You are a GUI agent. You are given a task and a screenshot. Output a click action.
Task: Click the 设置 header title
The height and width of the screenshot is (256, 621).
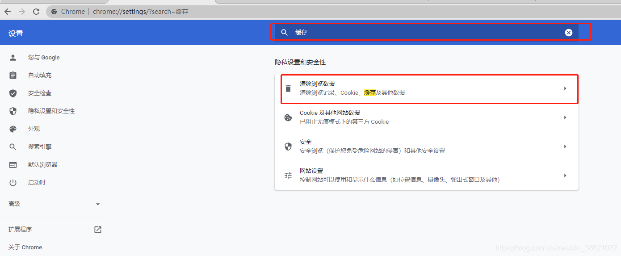(x=16, y=34)
